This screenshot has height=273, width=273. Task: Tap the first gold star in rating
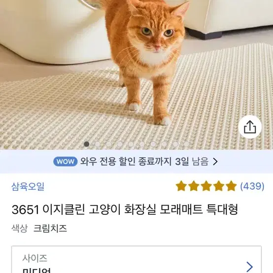coord(181,186)
